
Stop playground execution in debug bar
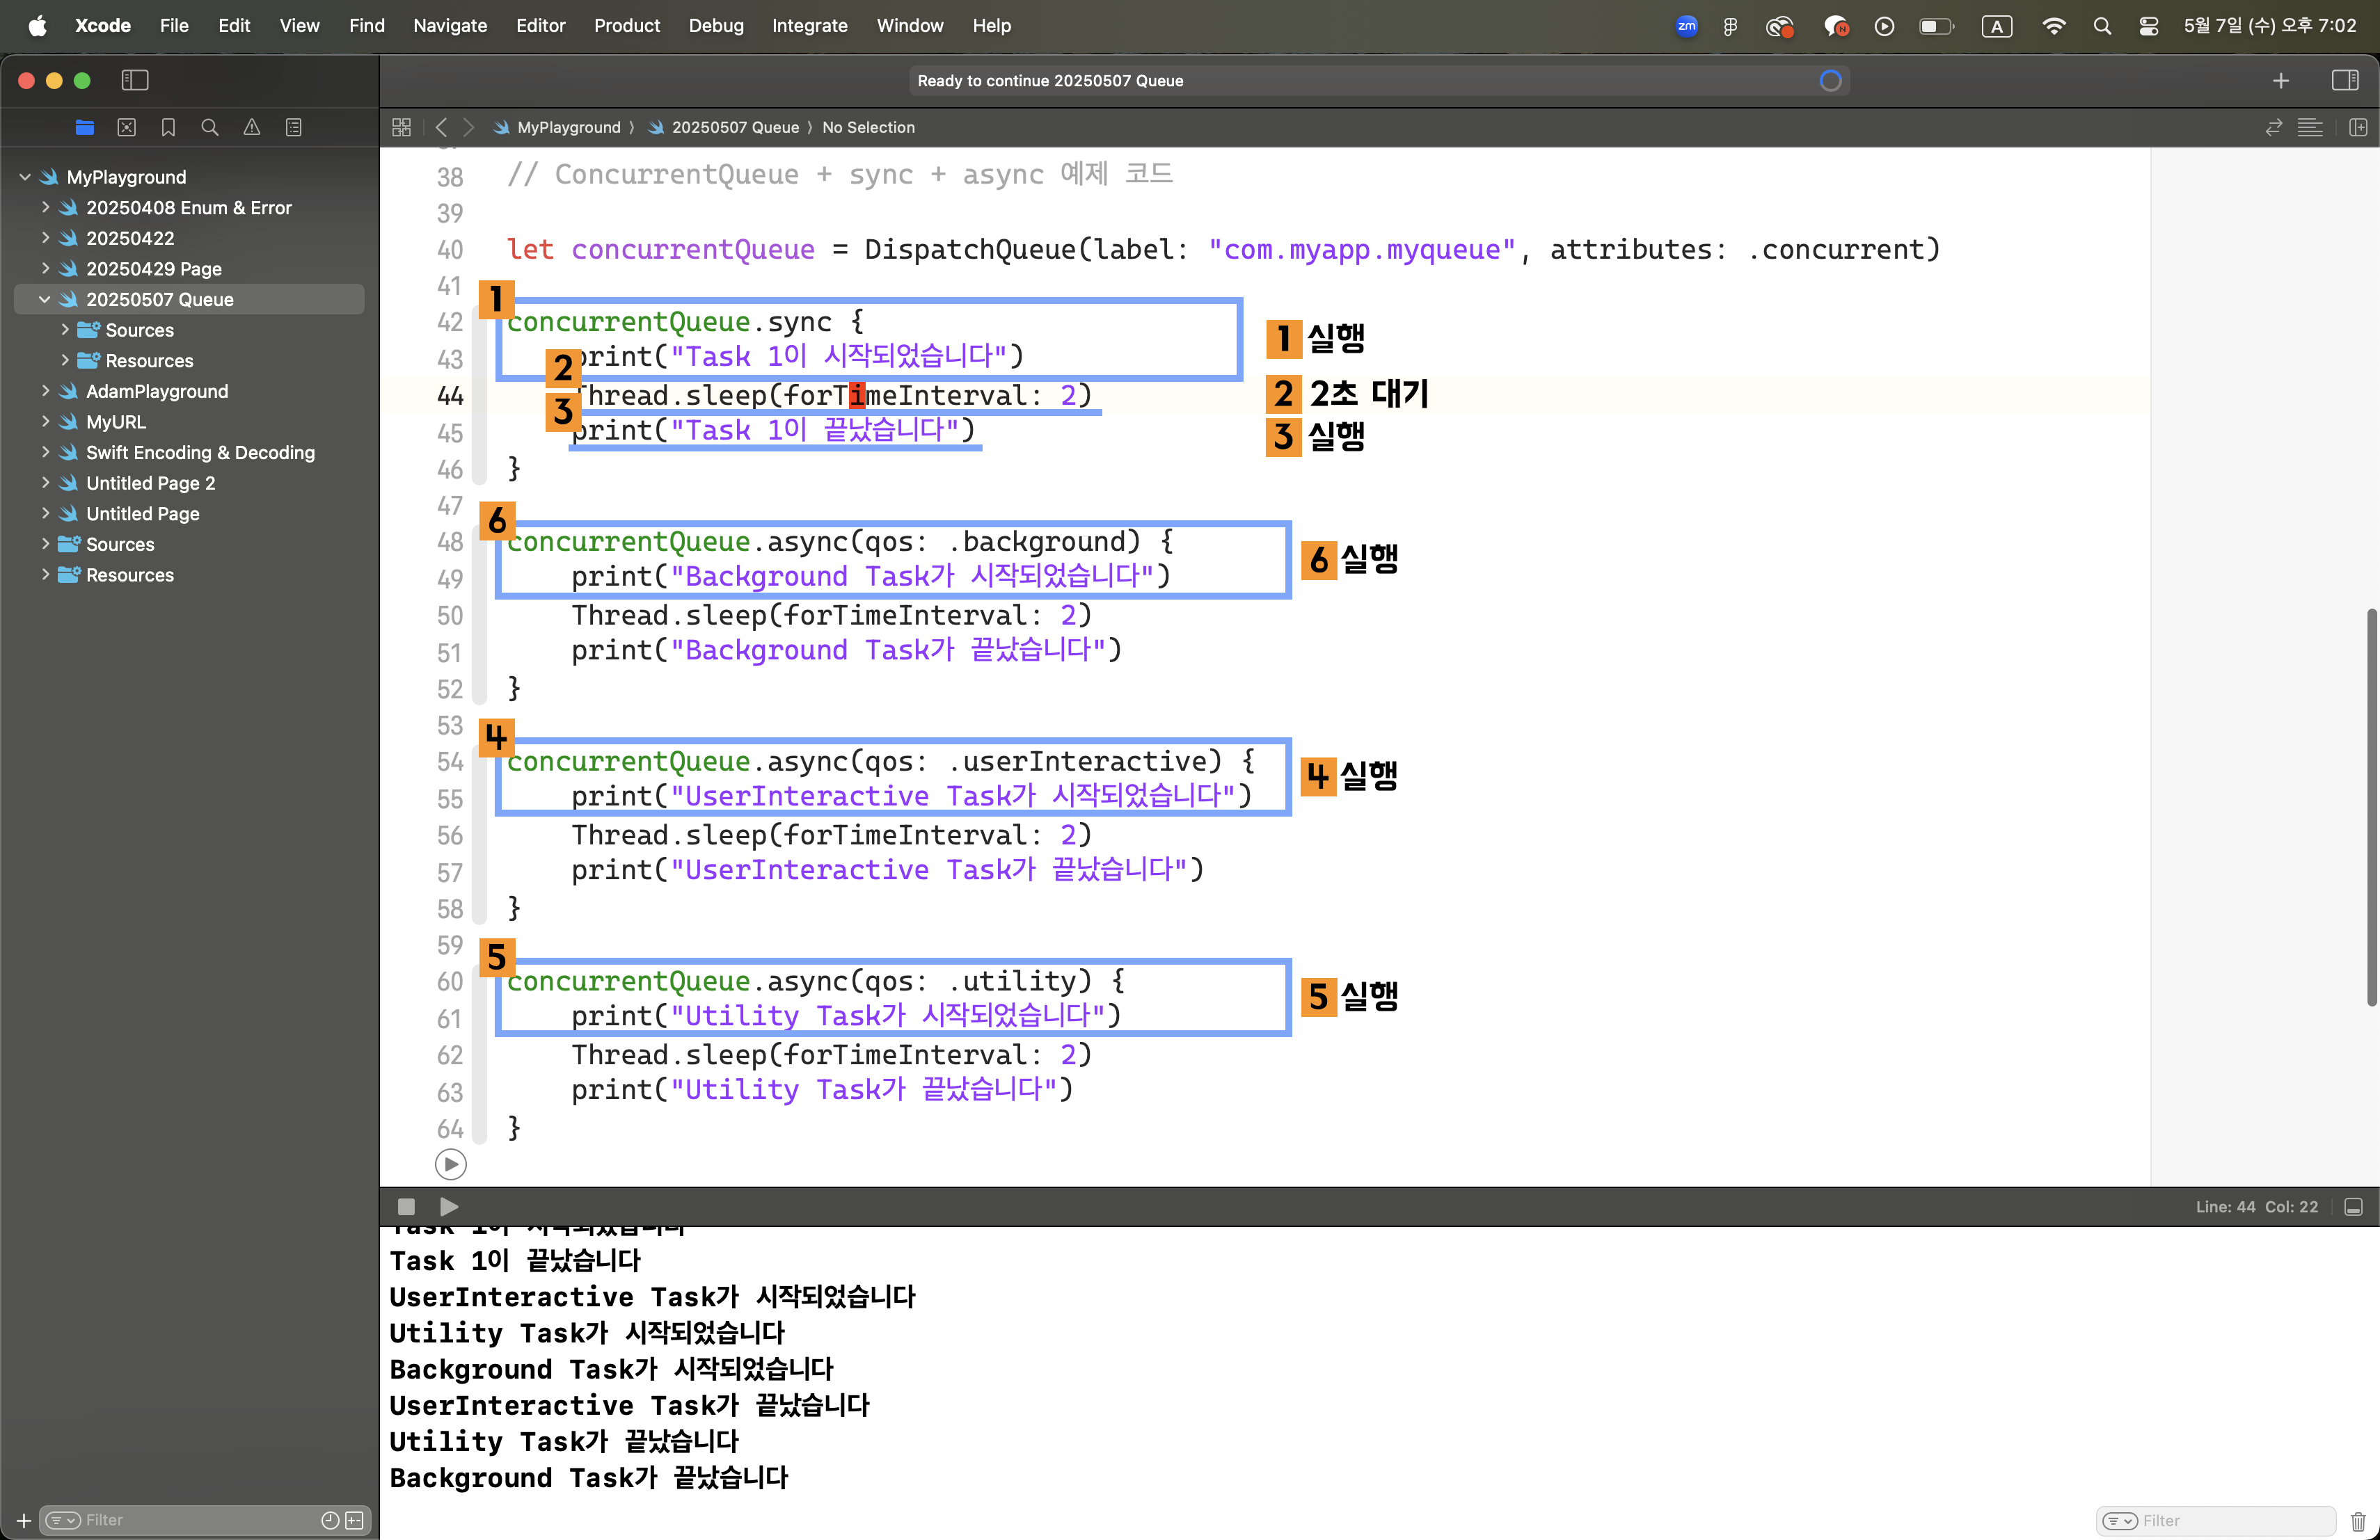(x=406, y=1206)
